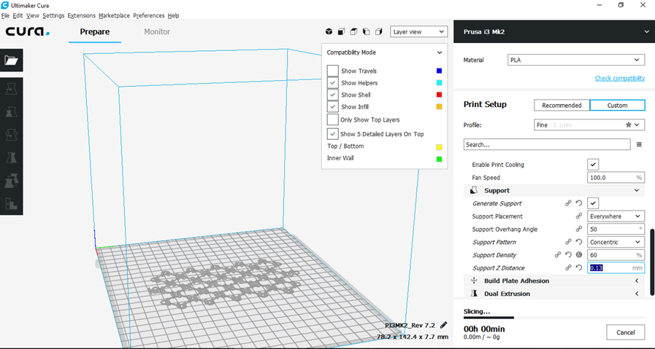Click link icon beside Support Z Distance
Viewport: 655px width, 349px height.
[569, 267]
